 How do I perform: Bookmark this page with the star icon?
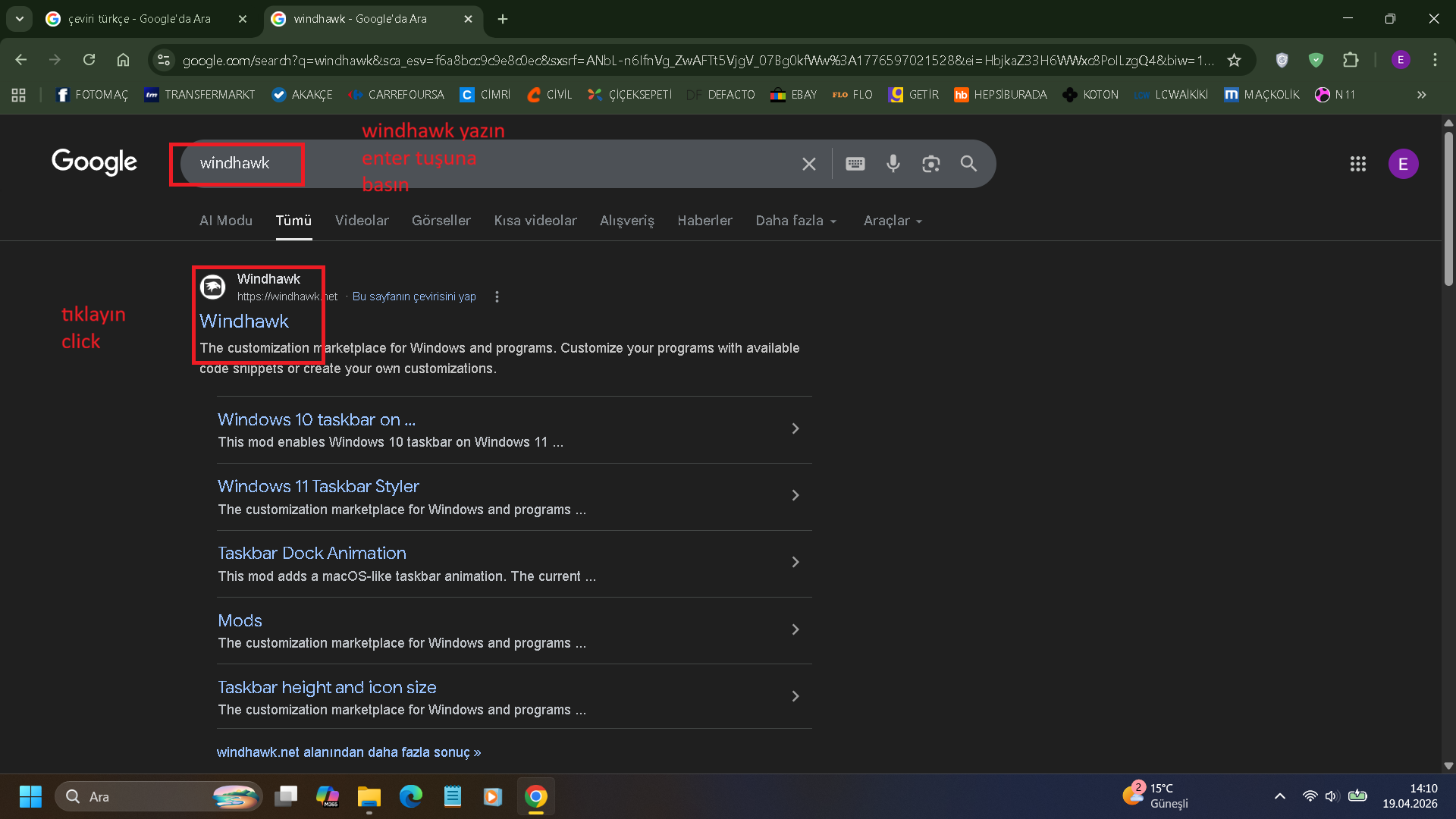click(x=1234, y=60)
